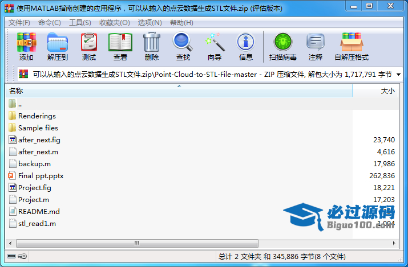Click size value 23,740

click(384, 140)
